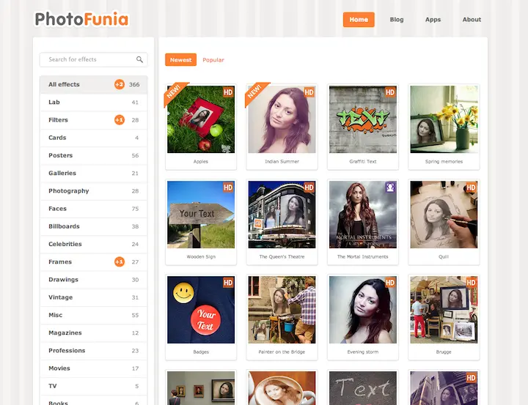Viewport: 528px width, 405px height.
Task: Click the PhotoFunia logo
Action: click(81, 19)
